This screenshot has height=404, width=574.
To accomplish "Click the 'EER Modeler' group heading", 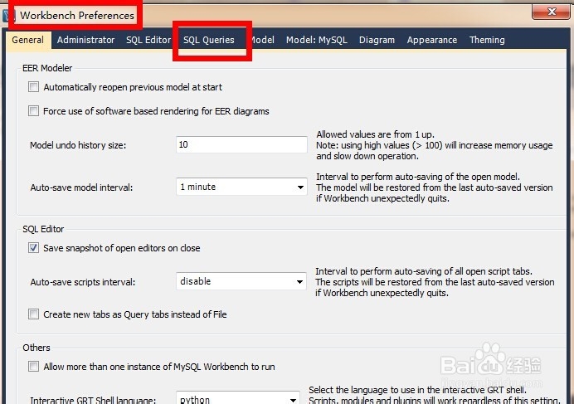I will pos(47,68).
